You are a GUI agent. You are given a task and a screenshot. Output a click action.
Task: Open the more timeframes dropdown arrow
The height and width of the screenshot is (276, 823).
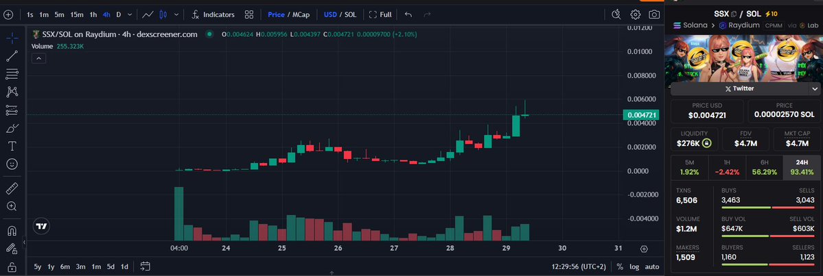[x=130, y=14]
